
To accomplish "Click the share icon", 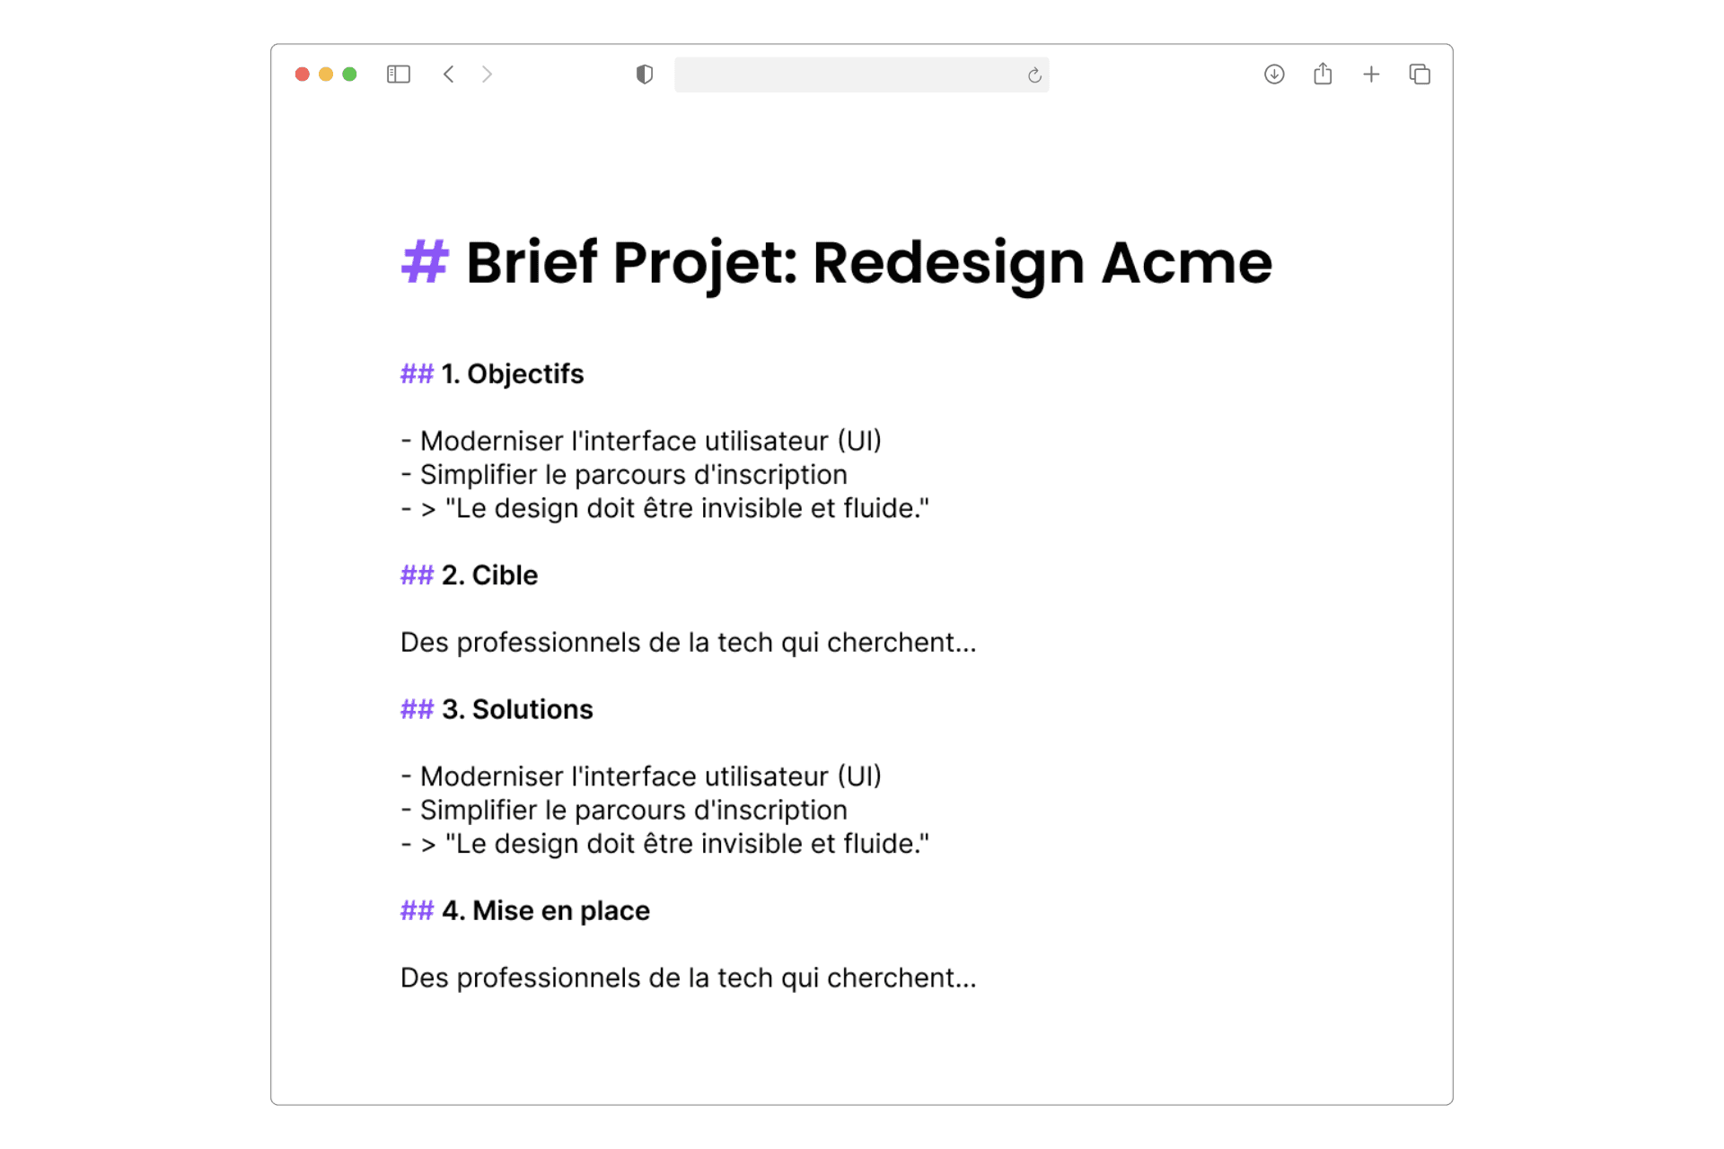I will [1322, 75].
